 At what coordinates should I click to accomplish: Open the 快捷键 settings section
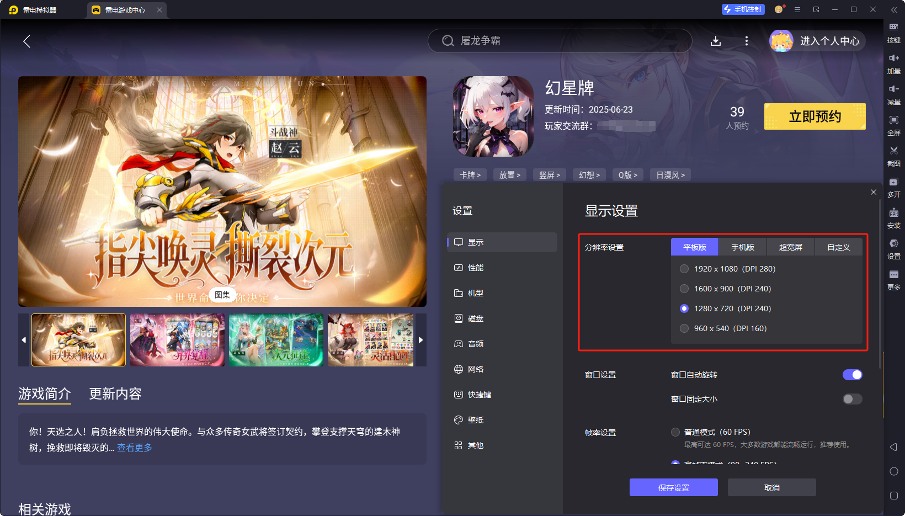(502, 395)
